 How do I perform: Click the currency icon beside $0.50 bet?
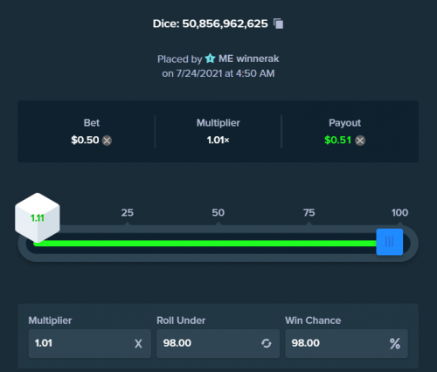(107, 141)
